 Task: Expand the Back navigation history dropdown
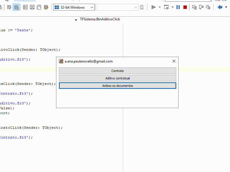click(226, 7)
